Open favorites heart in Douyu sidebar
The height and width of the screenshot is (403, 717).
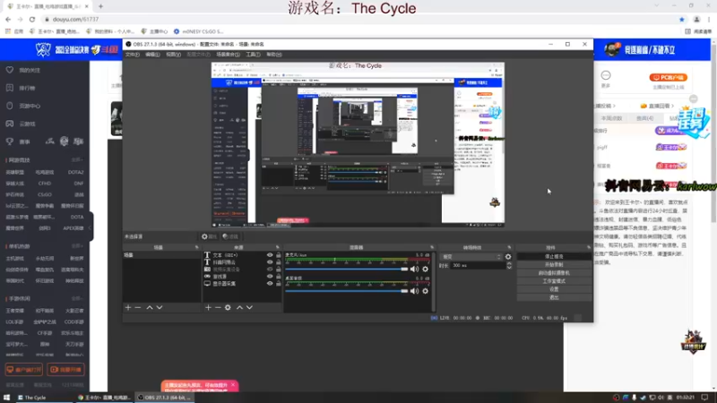click(x=10, y=70)
